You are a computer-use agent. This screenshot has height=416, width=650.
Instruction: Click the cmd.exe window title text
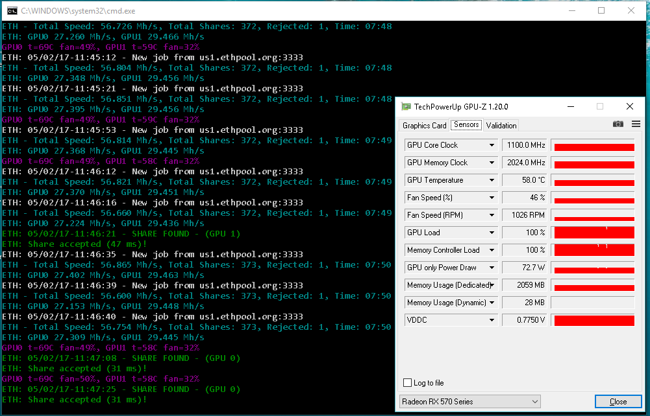[x=78, y=11]
